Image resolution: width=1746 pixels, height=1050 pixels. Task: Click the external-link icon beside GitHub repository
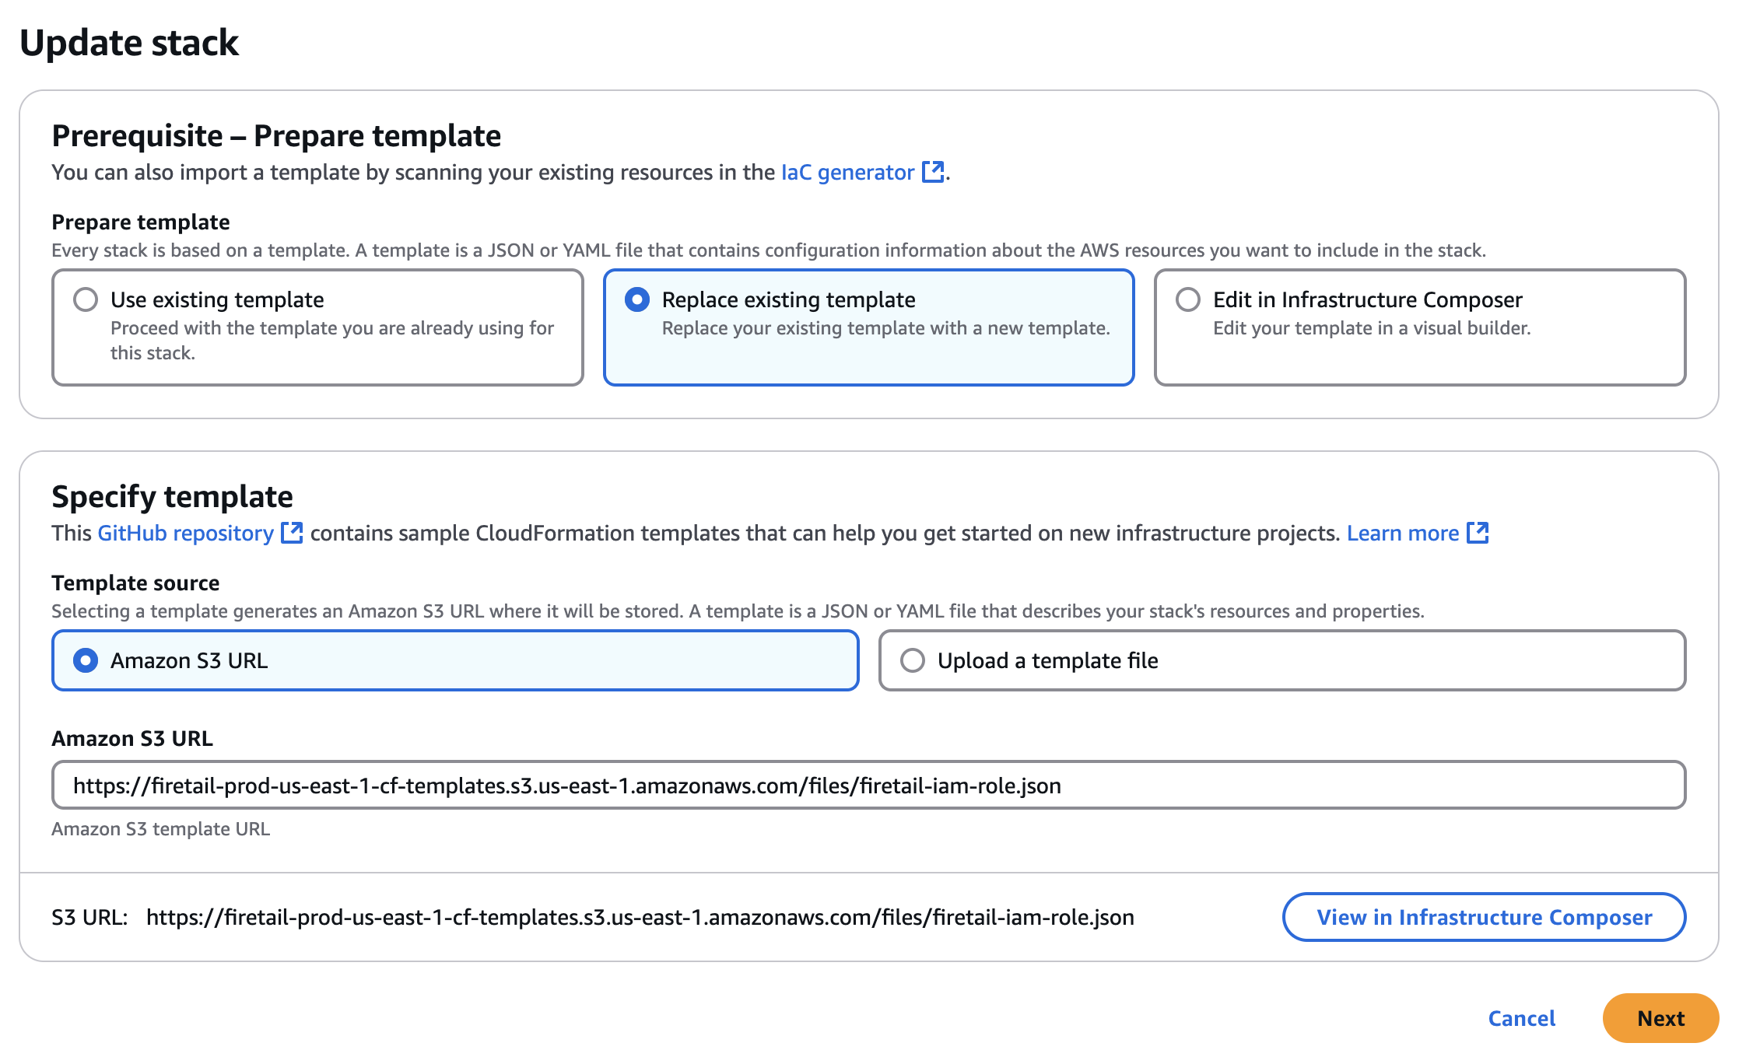[x=292, y=533]
